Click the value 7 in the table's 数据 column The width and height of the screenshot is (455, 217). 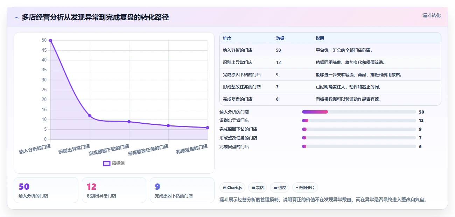pyautogui.click(x=277, y=87)
